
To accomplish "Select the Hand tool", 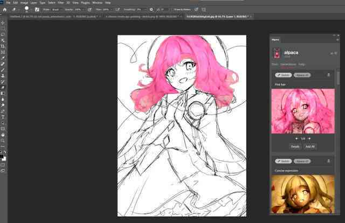I will tap(3, 135).
